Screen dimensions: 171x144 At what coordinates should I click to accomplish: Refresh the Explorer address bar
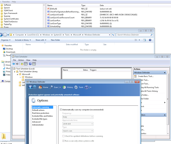pos(113,35)
